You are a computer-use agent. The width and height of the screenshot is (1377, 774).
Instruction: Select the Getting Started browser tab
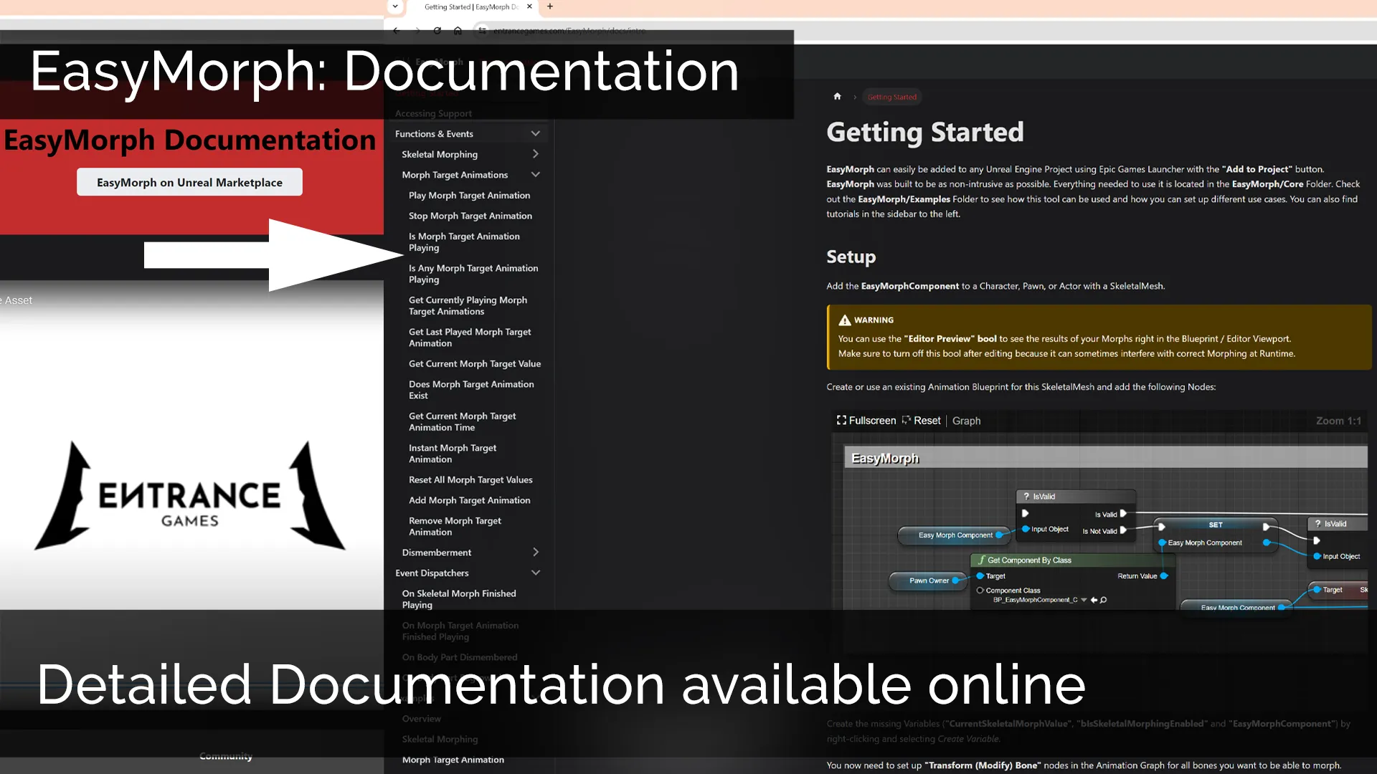tap(470, 7)
